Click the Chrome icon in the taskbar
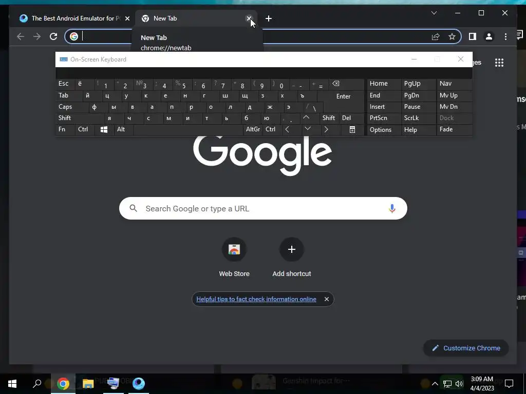The width and height of the screenshot is (526, 394). pyautogui.click(x=63, y=383)
